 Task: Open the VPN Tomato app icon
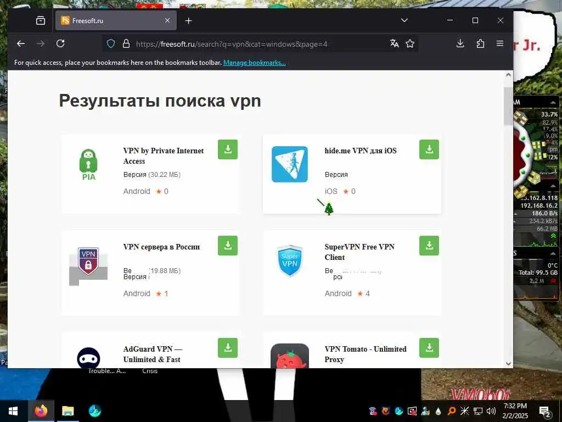290,356
